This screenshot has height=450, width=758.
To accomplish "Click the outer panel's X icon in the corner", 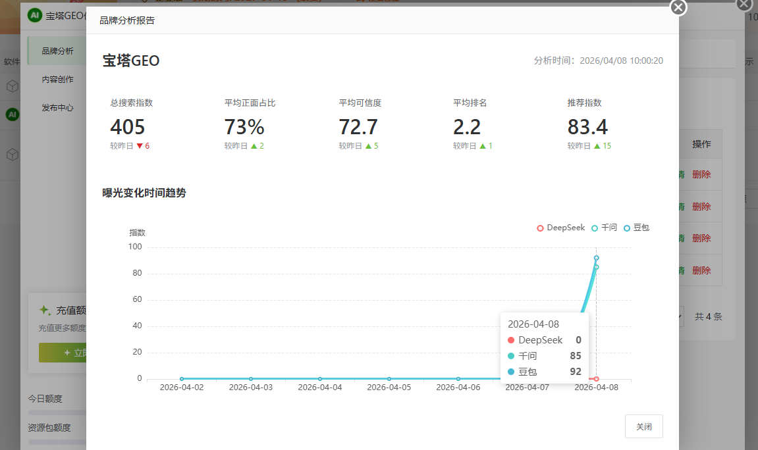I will 744,4.
